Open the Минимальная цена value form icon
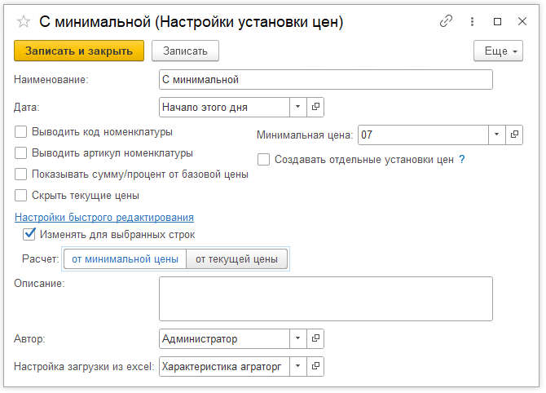This screenshot has width=546, height=393. [514, 135]
